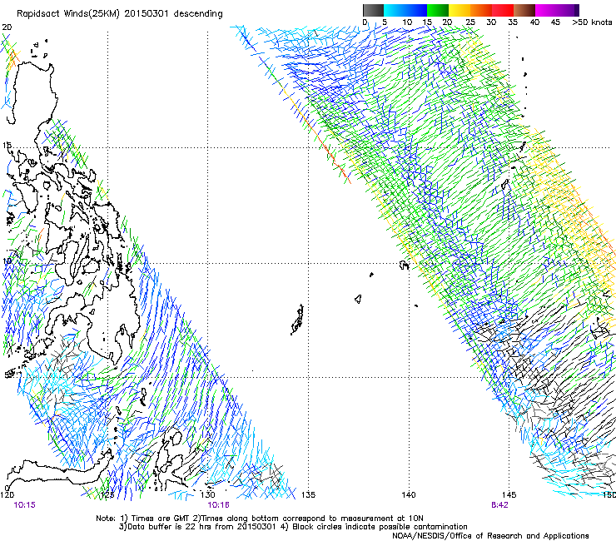Click the '>50 knots' legend label
Viewport: 616px width, 541px height.
click(x=592, y=22)
